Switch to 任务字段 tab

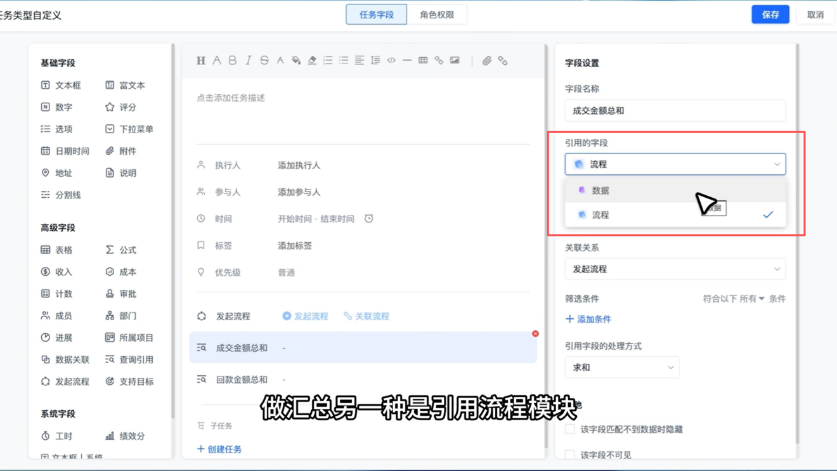[377, 15]
